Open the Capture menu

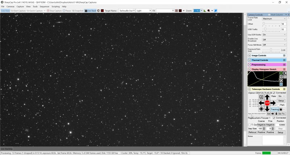point(20,7)
